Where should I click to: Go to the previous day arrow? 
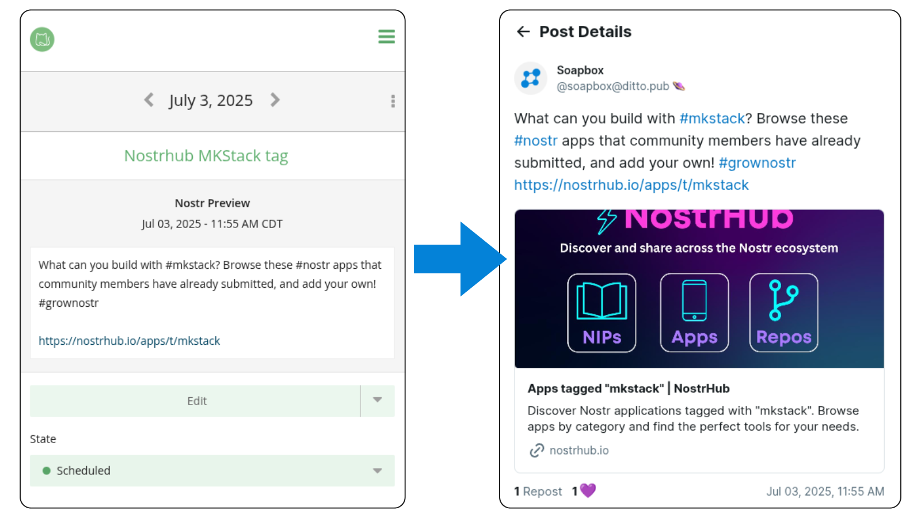point(149,100)
